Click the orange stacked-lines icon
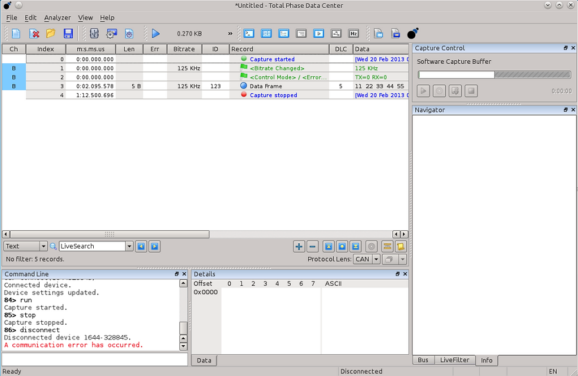578x376 pixels. (x=387, y=246)
